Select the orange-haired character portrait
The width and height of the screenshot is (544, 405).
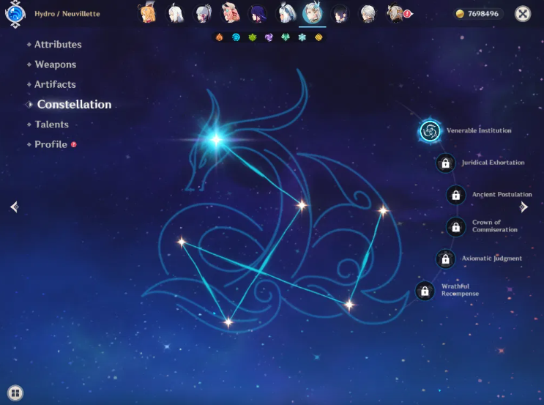[x=148, y=13]
